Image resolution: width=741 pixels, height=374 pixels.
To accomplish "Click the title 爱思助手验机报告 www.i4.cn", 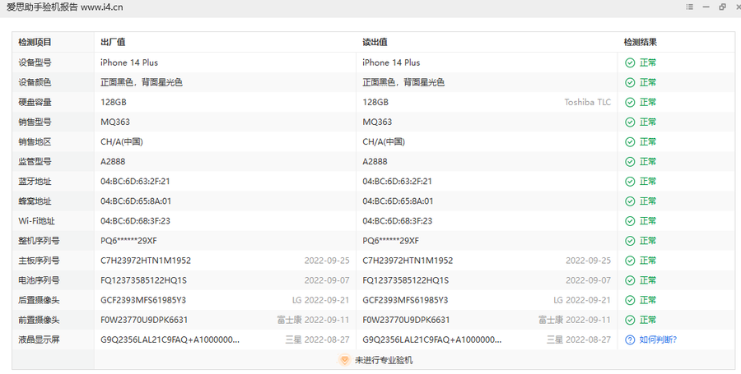I will click(x=65, y=7).
